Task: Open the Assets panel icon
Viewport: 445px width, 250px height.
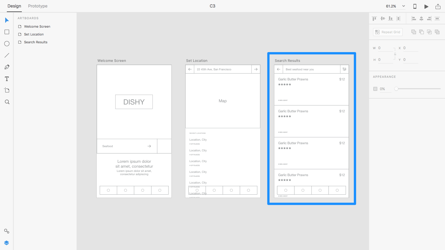Action: tap(7, 231)
